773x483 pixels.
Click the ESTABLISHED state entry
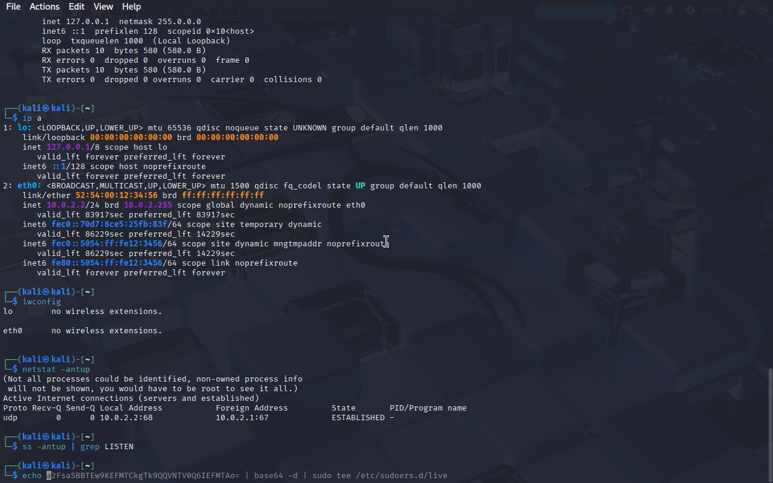(358, 417)
